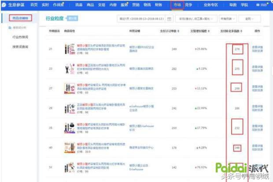Open product thumbnail in rank 21 row
This screenshot has width=273, height=182.
[x=70, y=49]
